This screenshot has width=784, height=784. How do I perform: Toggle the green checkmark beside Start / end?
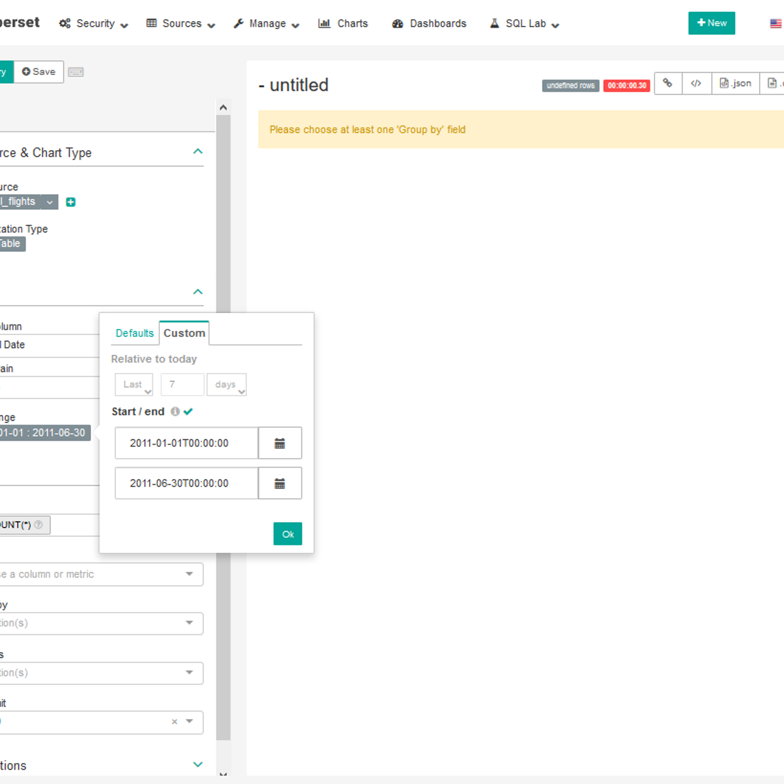click(x=189, y=412)
